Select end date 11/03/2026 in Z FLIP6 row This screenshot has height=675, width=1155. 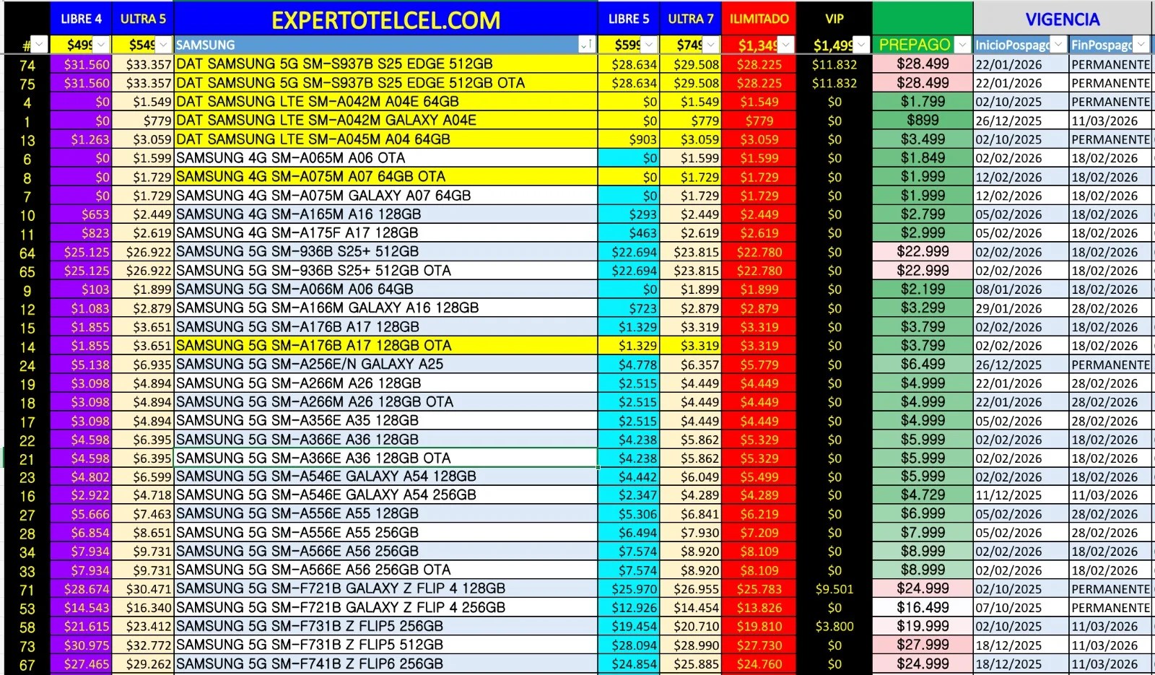[x=1110, y=664]
